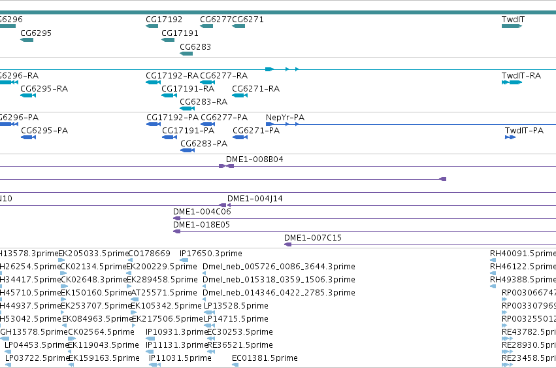The height and width of the screenshot is (368, 556).
Task: Click the LP03722.5prime EST label
Action: click(37, 358)
